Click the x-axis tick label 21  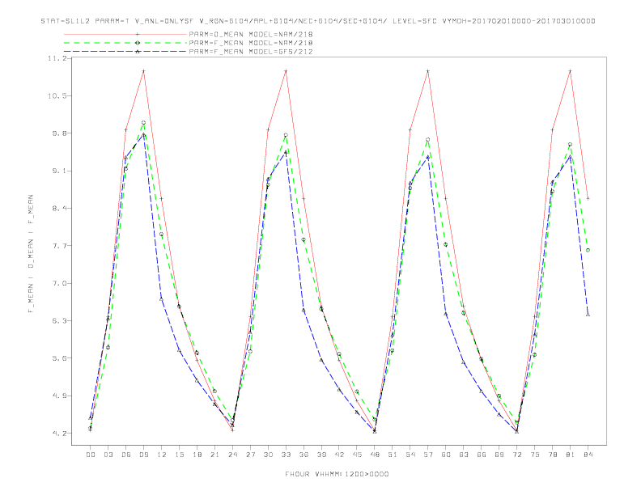point(215,455)
